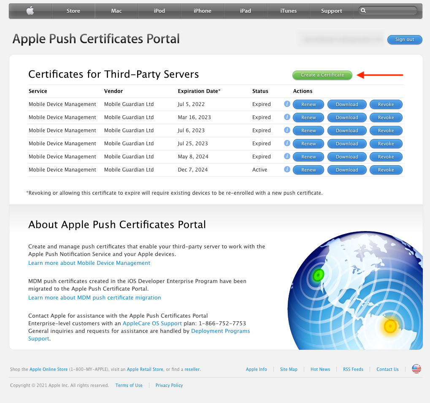Download the active Dec 7, 2024 certificate

point(347,170)
